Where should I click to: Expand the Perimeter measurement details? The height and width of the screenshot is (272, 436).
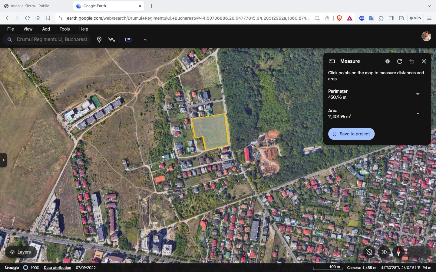click(418, 94)
